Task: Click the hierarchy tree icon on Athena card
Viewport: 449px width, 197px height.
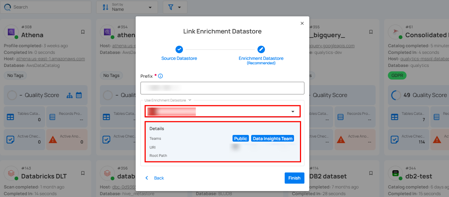Action: point(70,95)
